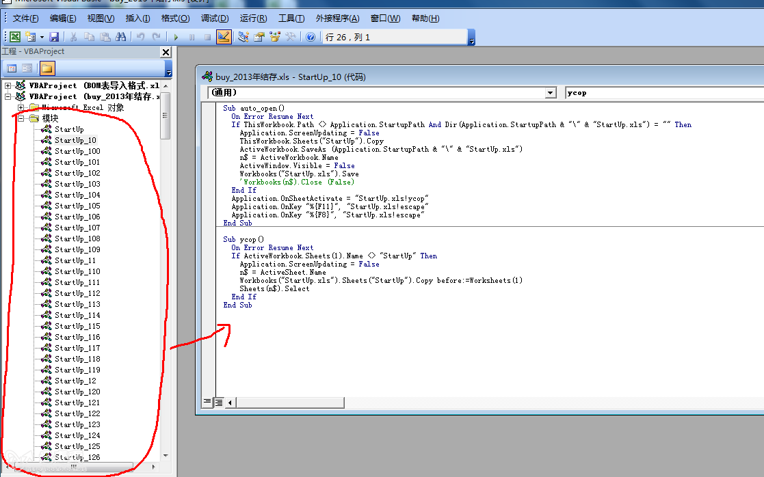Click the Cut scissors icon

pyautogui.click(x=74, y=37)
